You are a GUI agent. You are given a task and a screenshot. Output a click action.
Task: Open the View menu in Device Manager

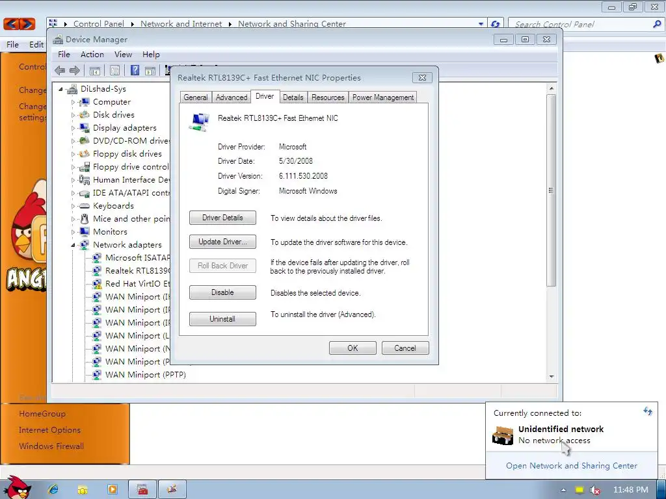click(x=123, y=55)
